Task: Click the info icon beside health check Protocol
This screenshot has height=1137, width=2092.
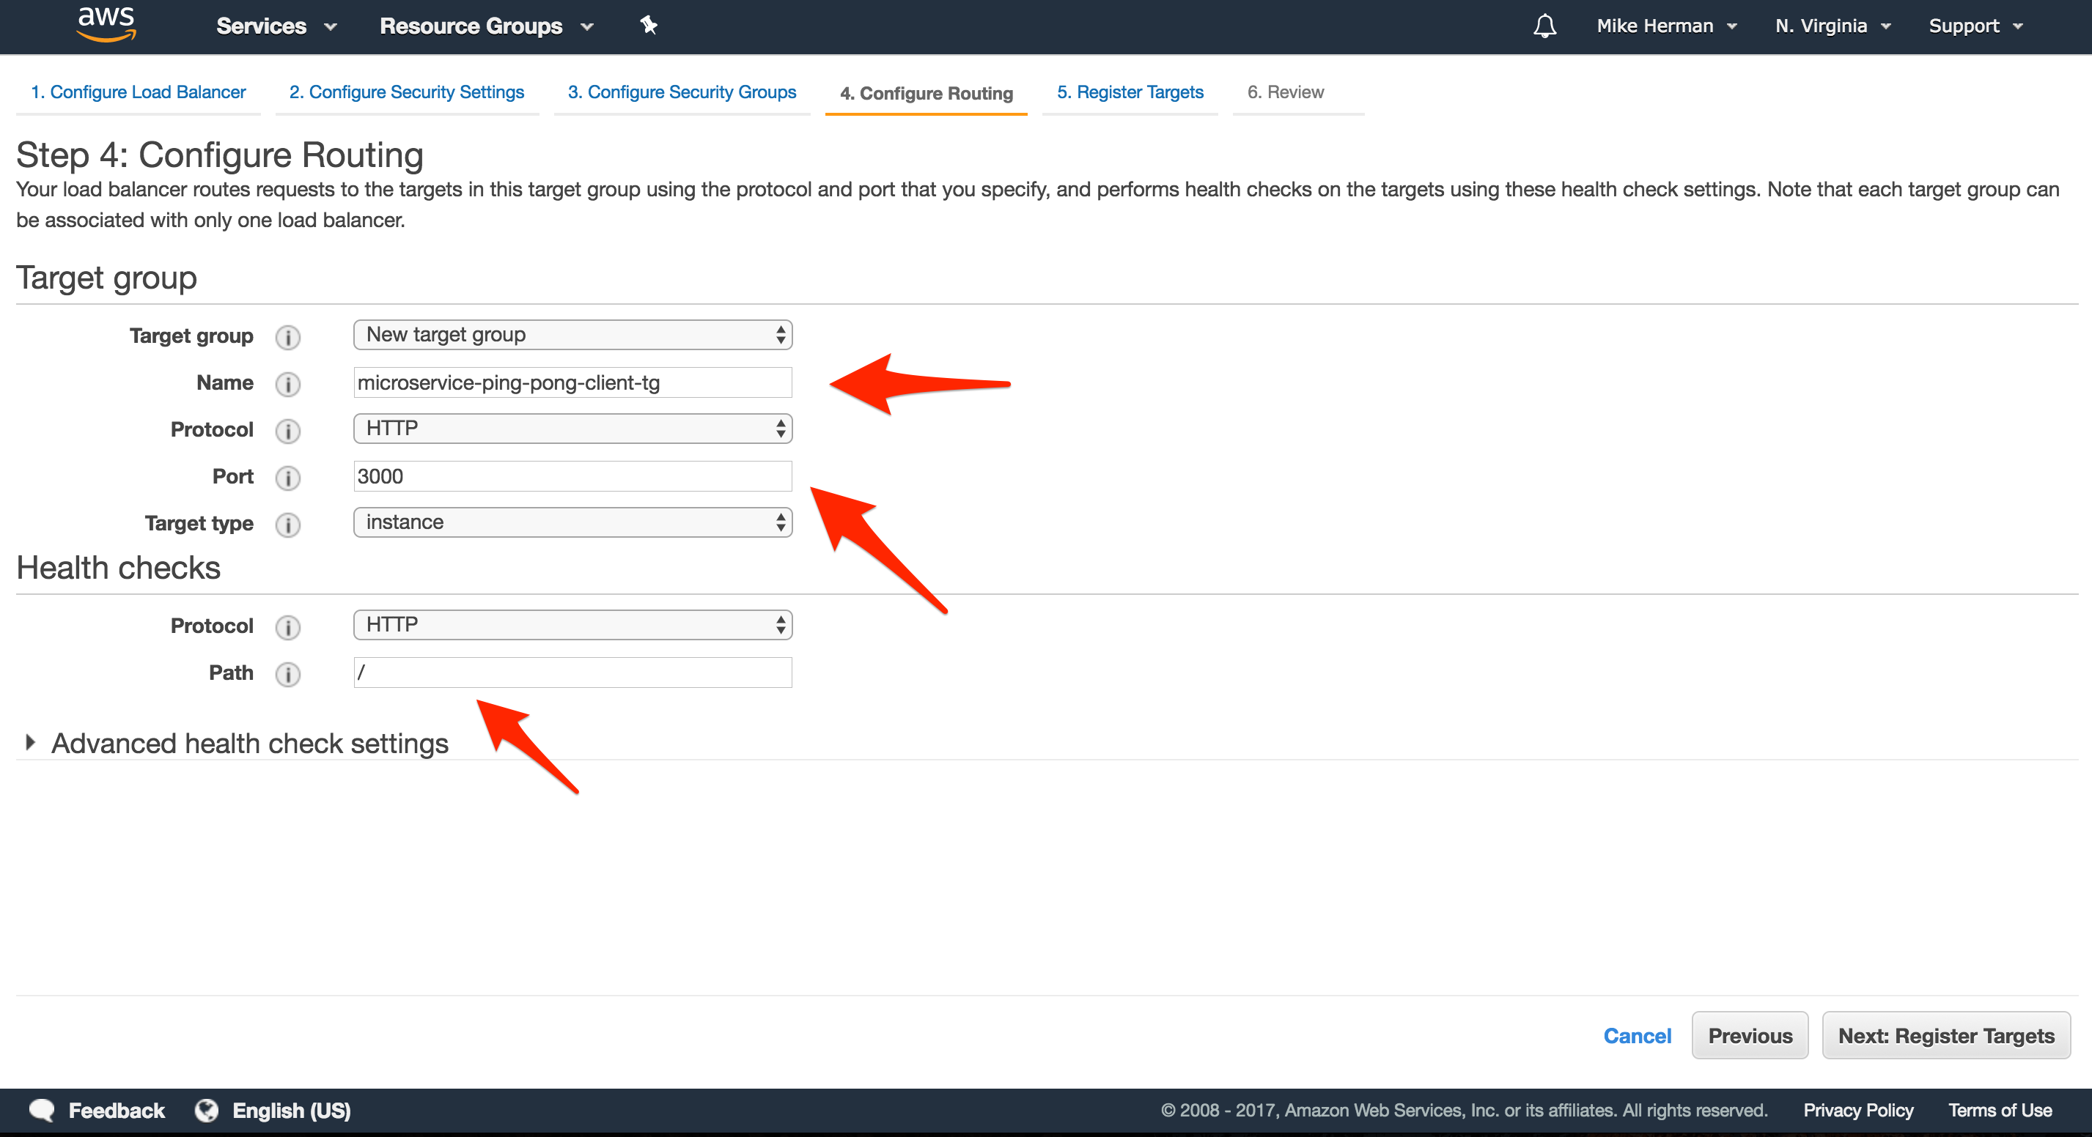Action: click(x=287, y=626)
